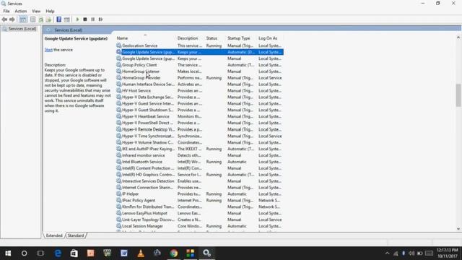
Task: Click the Export List toolbar icon
Action: (48, 19)
